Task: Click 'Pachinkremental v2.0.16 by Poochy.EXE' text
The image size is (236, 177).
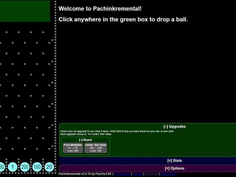Action: coord(85,174)
